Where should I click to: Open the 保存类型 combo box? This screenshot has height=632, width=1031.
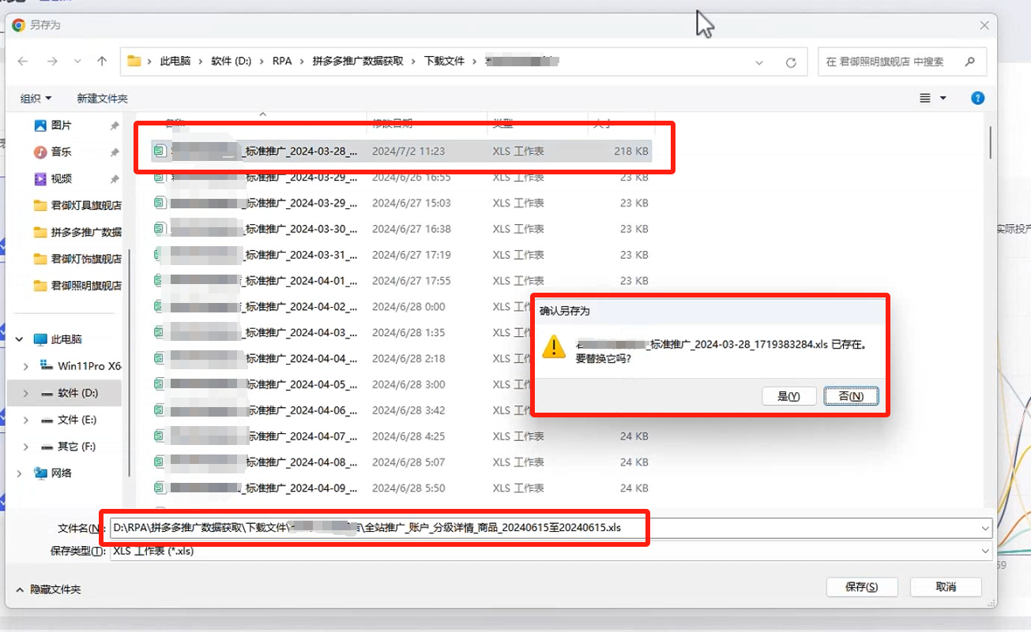[x=551, y=552]
